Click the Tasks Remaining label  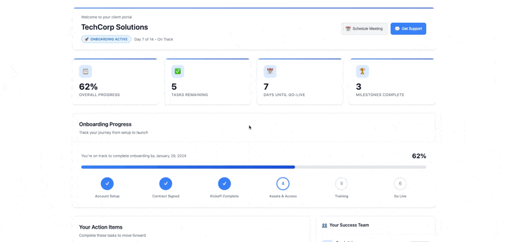[x=189, y=95]
